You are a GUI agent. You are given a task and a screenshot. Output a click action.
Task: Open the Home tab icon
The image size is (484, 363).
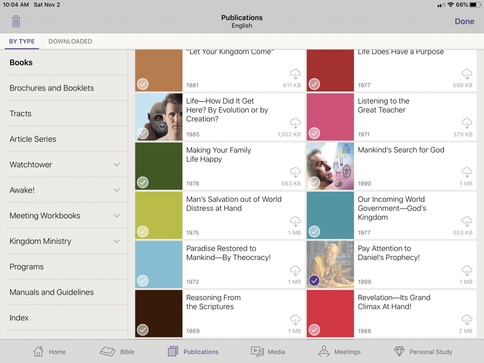[38, 351]
